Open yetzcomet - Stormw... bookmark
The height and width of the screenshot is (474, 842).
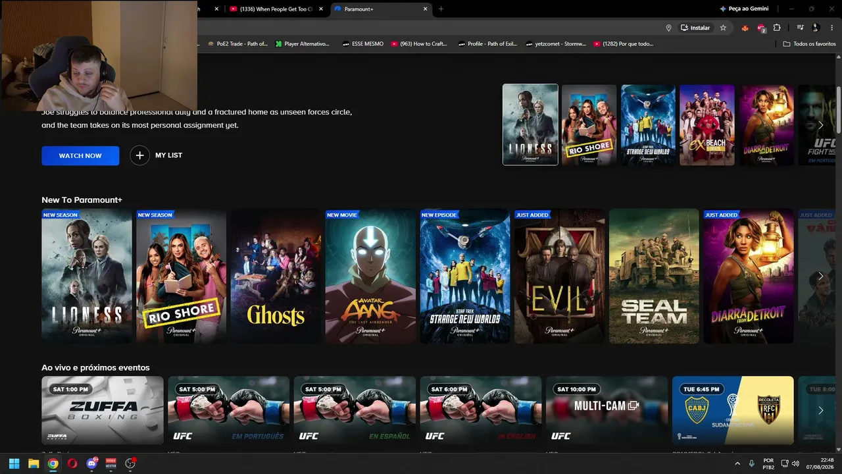coord(556,44)
